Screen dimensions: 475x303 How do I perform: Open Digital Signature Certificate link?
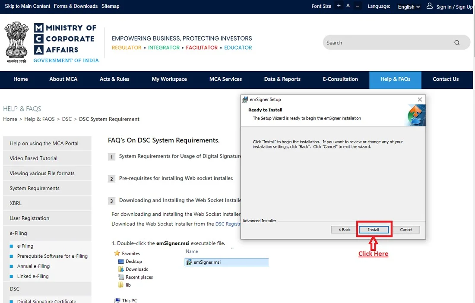(x=47, y=301)
